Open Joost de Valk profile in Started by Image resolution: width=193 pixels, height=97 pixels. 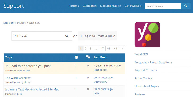23,71
